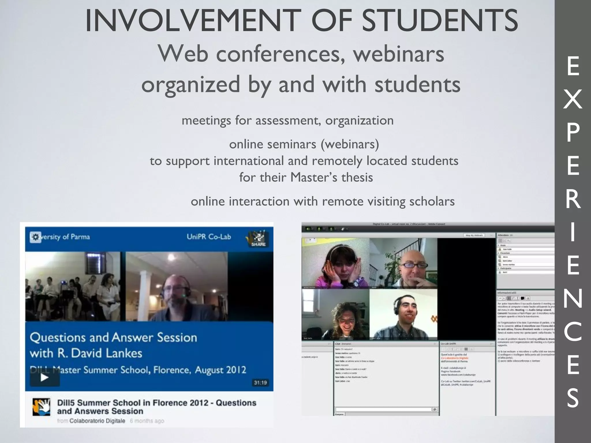591x443 pixels.
Task: Click the dark color swatch in Co-Lab UniPR toolbar
Action: [466, 349]
